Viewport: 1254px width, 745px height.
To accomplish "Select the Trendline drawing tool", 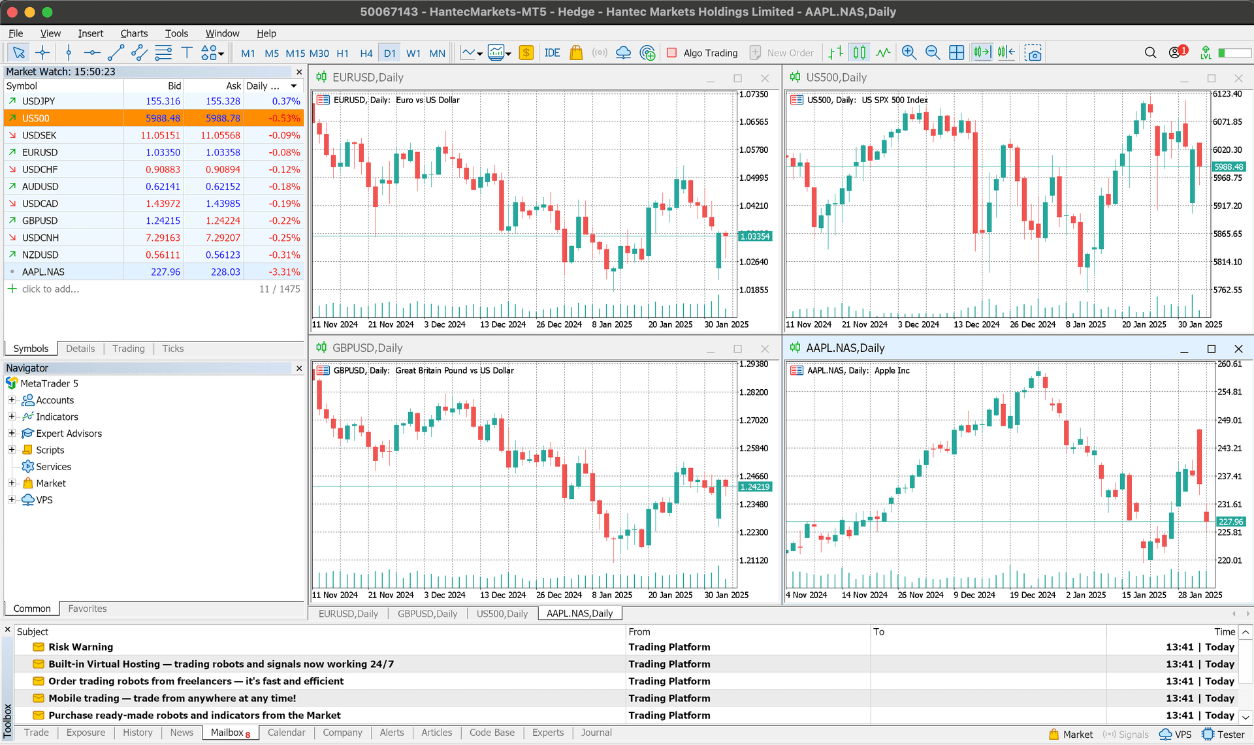I will coord(116,52).
